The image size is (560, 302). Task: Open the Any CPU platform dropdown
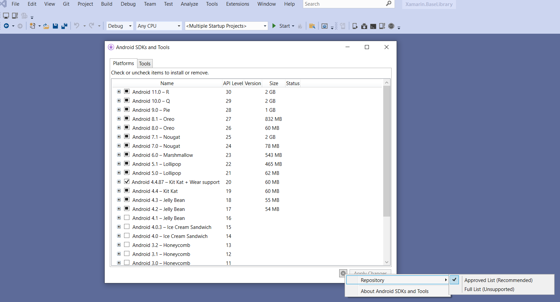coord(159,26)
